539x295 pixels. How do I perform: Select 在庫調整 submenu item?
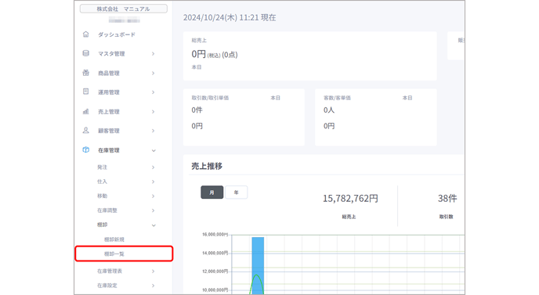pos(107,210)
